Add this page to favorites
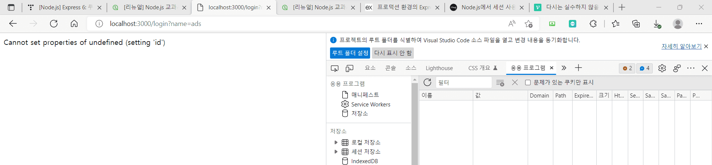Viewport: 712px width, 165px height. point(528,24)
